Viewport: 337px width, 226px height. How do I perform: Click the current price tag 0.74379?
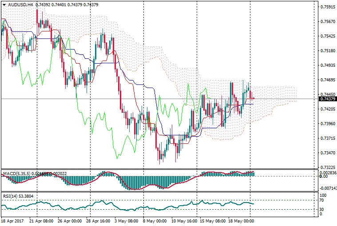[327, 99]
